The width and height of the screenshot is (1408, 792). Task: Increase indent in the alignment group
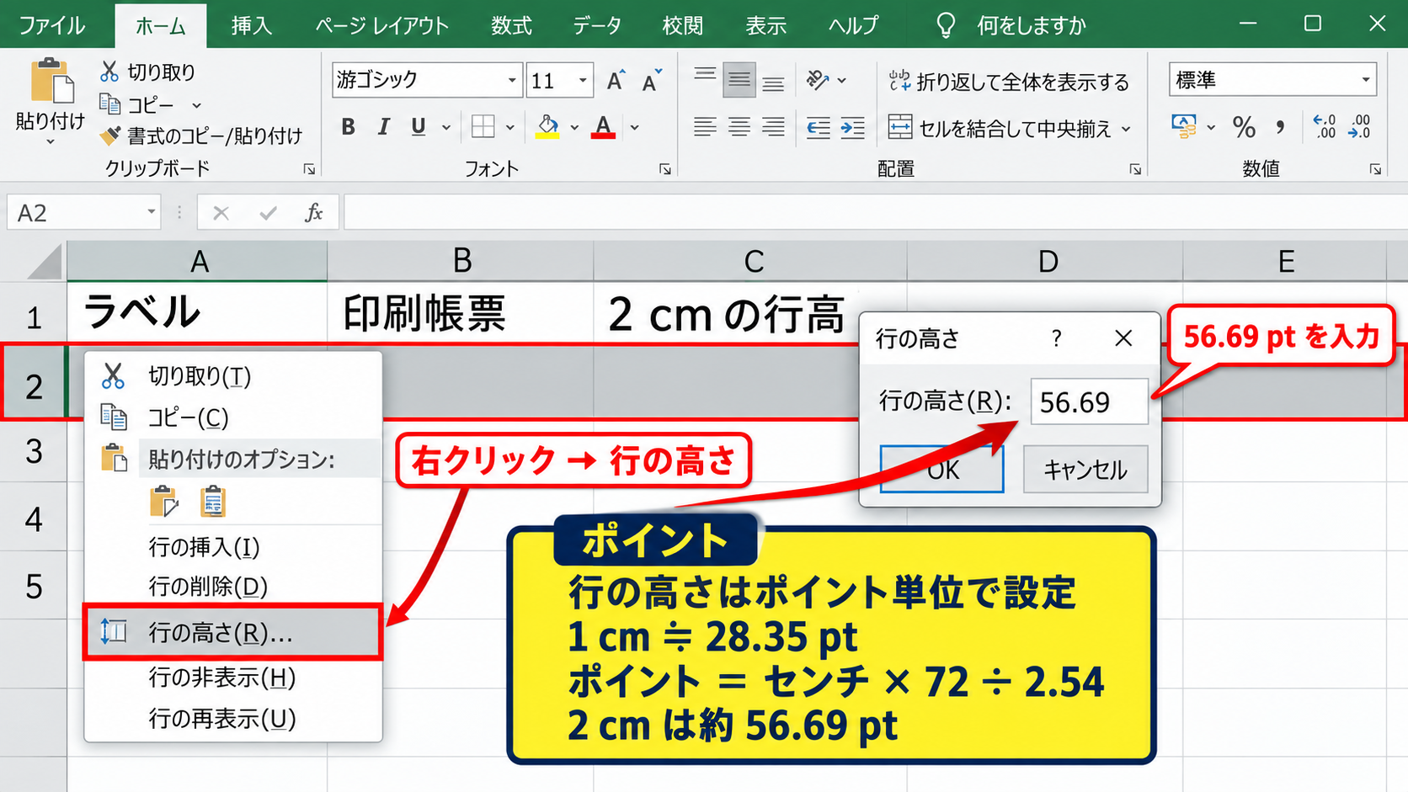point(852,128)
